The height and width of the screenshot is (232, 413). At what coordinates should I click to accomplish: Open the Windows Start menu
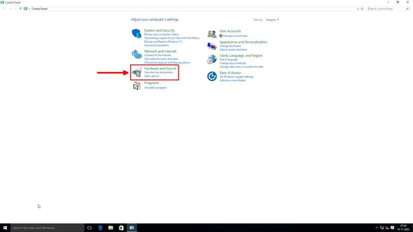click(x=5, y=228)
